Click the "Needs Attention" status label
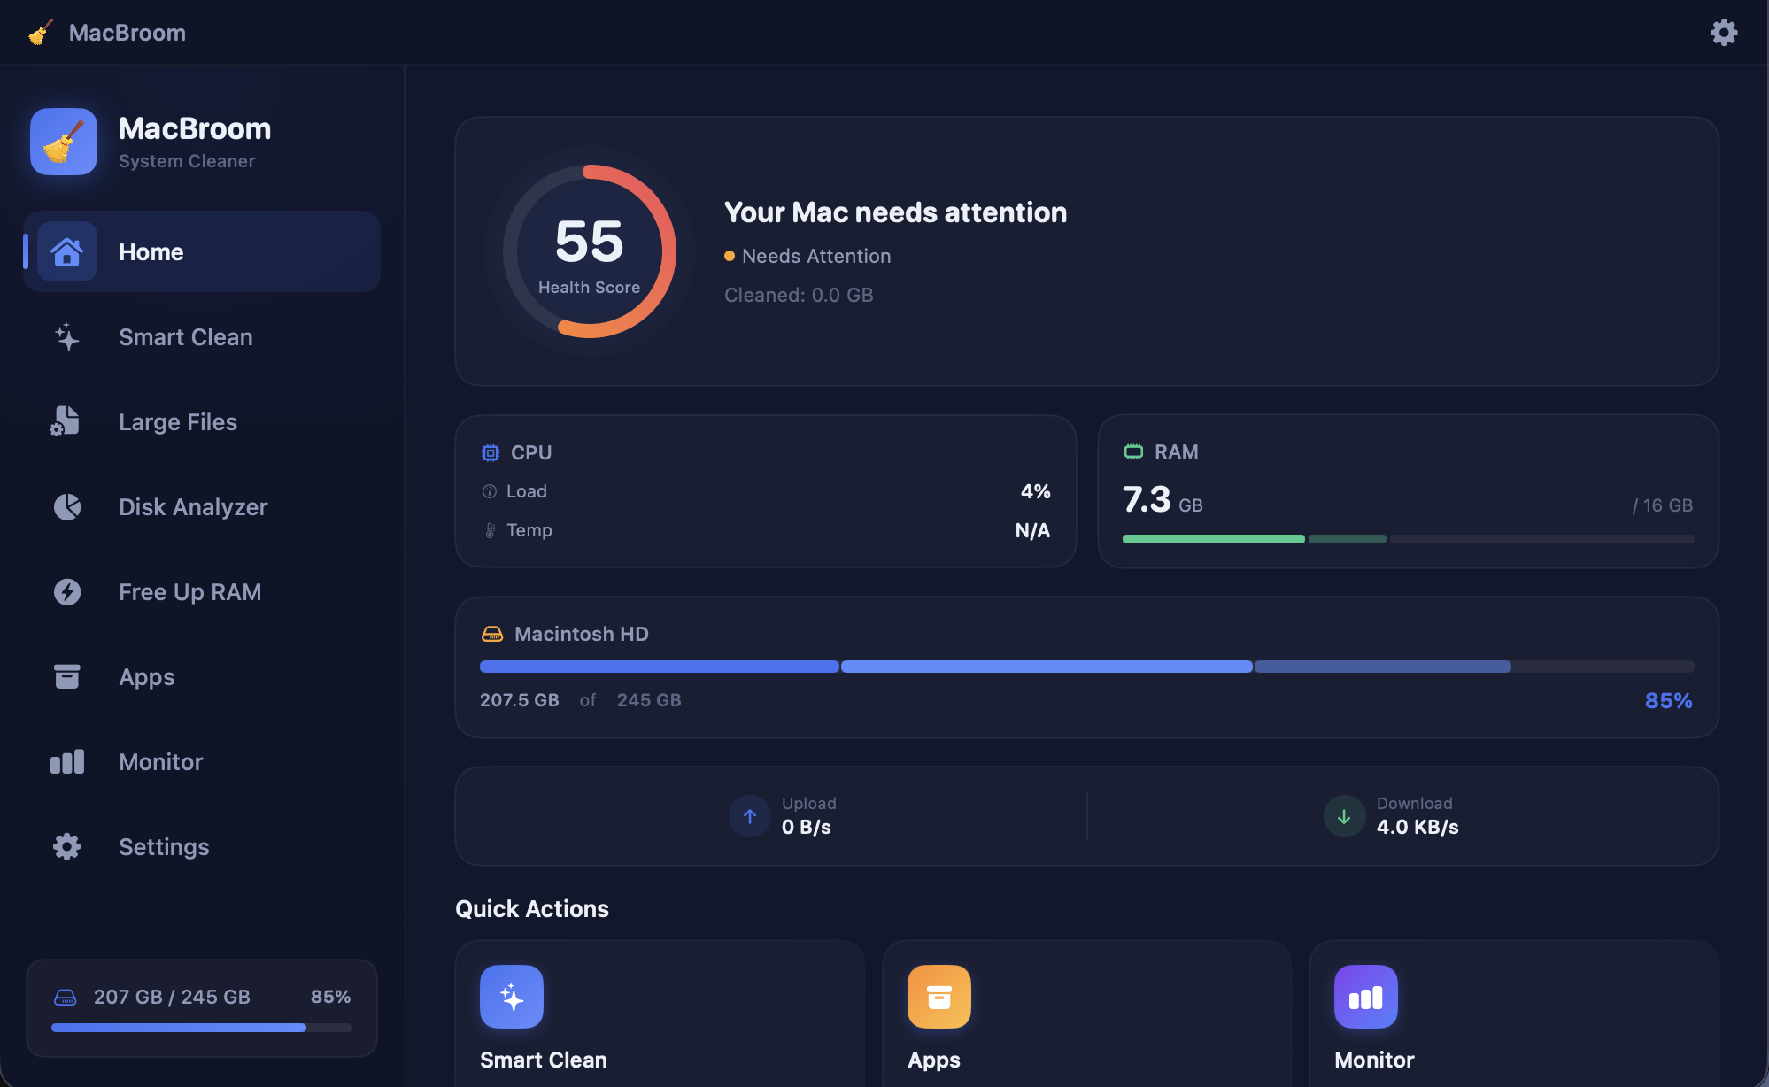Image resolution: width=1769 pixels, height=1087 pixels. click(816, 256)
